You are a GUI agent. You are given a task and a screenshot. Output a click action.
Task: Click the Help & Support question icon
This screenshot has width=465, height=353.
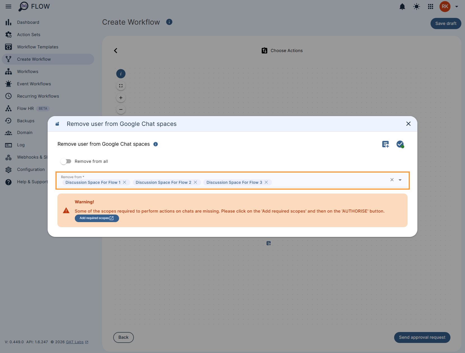pos(8,182)
